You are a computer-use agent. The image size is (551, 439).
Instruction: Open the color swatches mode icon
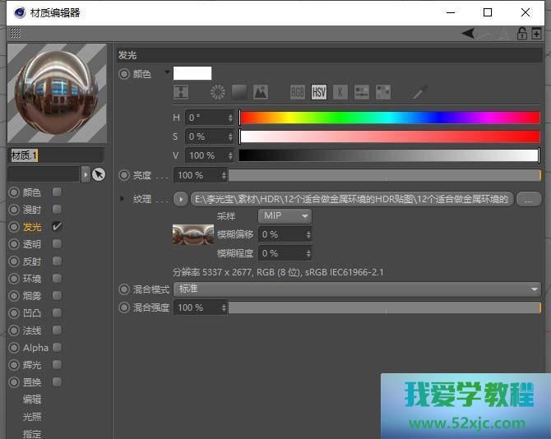click(x=383, y=92)
